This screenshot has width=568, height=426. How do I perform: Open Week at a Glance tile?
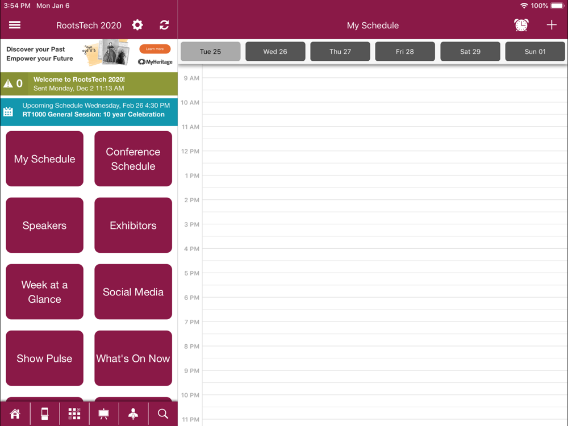pos(44,292)
